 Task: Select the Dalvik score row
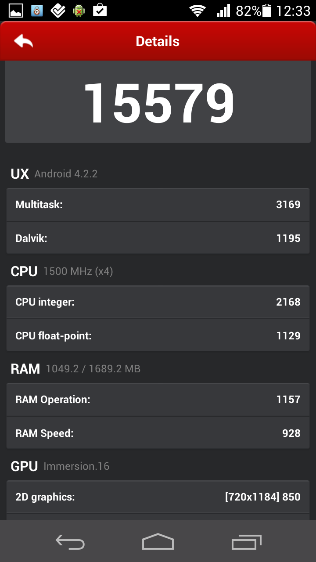click(158, 238)
